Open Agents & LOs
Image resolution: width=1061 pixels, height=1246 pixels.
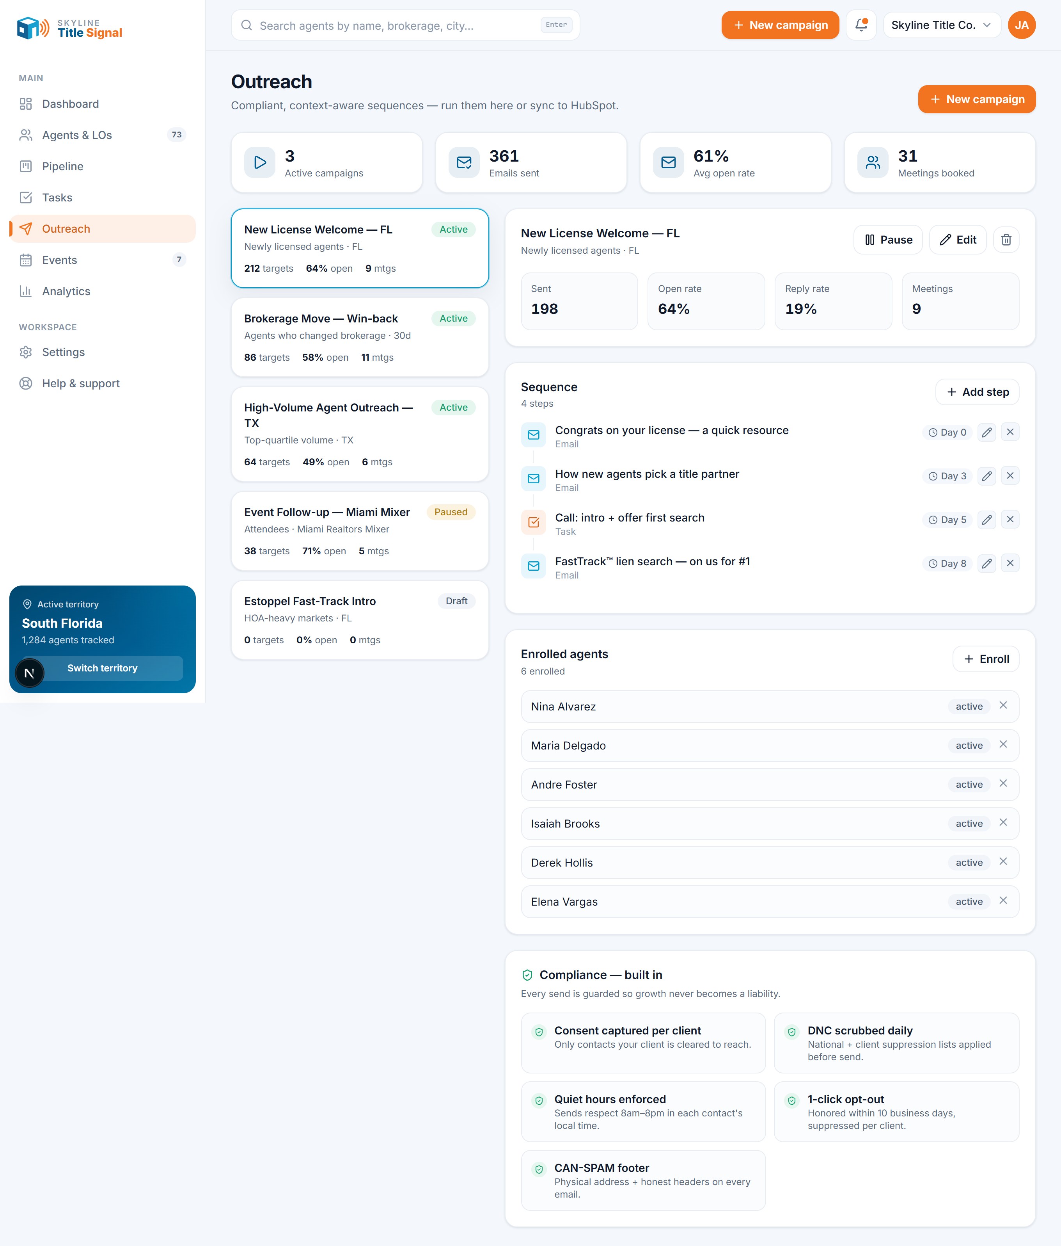(102, 135)
